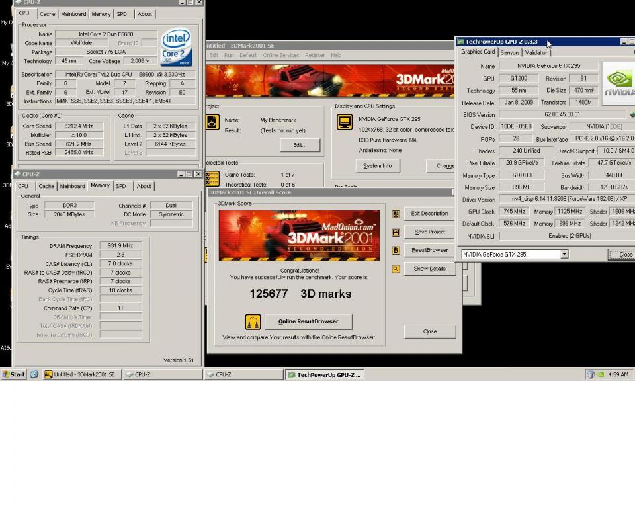This screenshot has width=635, height=508.
Task: Click the DRAM Frequency field showing 931.9 MHz
Action: [120, 246]
